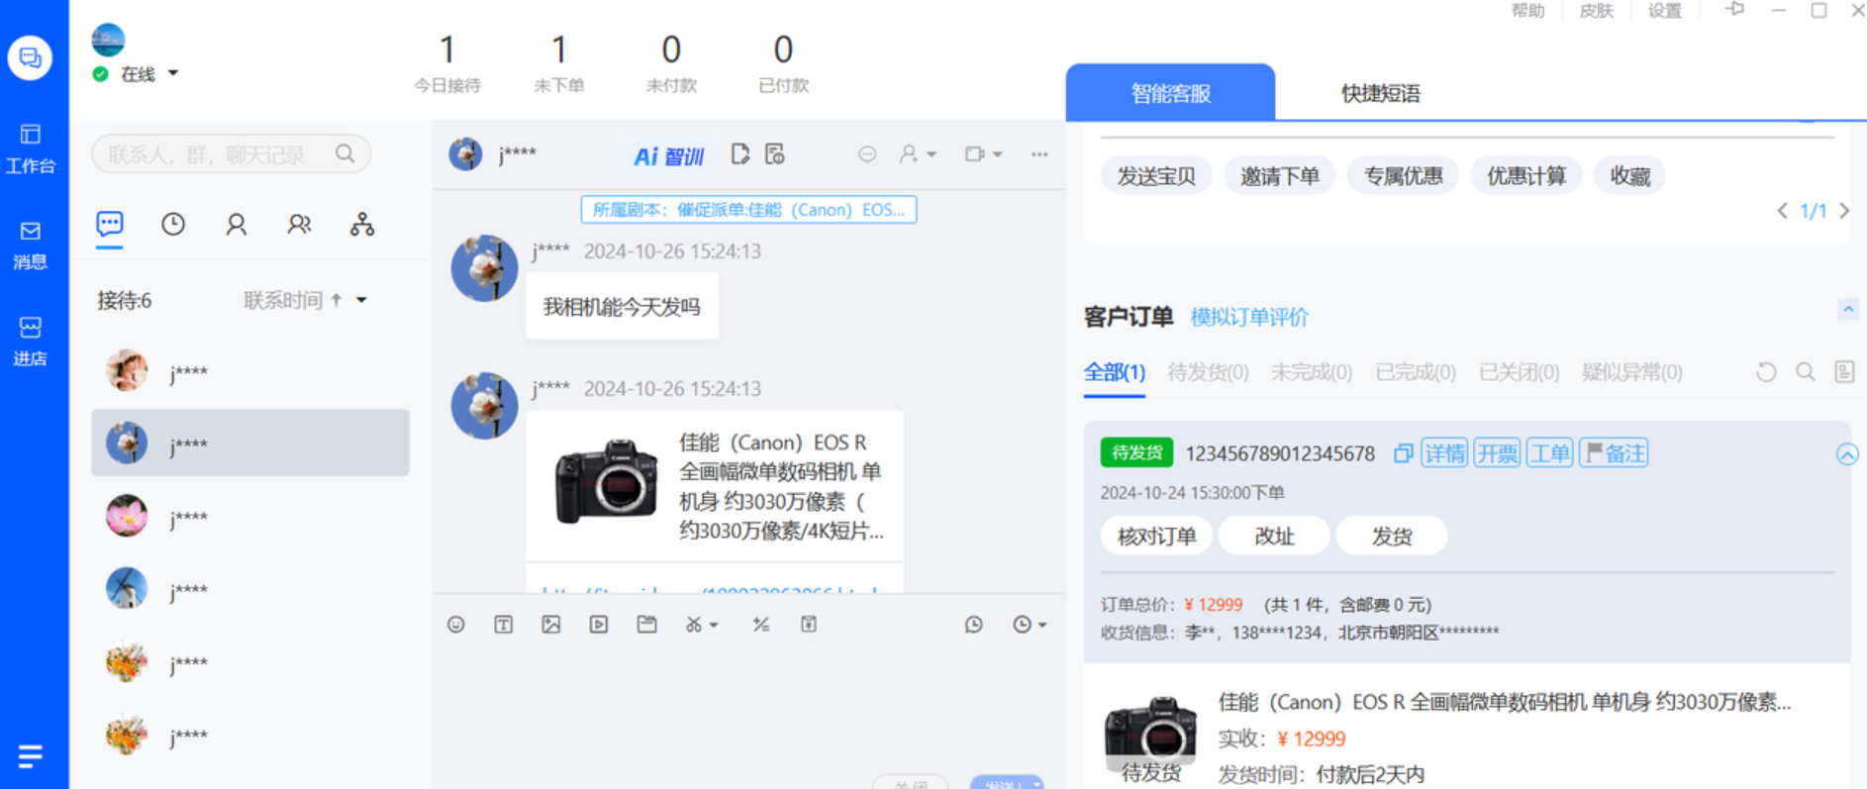1867x789 pixels.
Task: Open the more options ellipsis in chat header
Action: tap(1039, 154)
